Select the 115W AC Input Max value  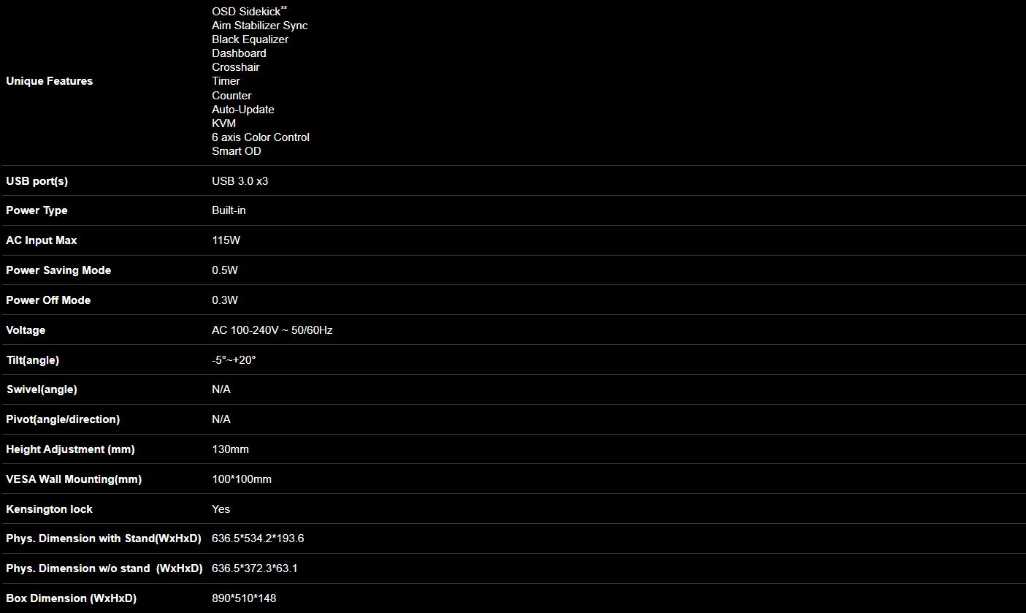224,240
